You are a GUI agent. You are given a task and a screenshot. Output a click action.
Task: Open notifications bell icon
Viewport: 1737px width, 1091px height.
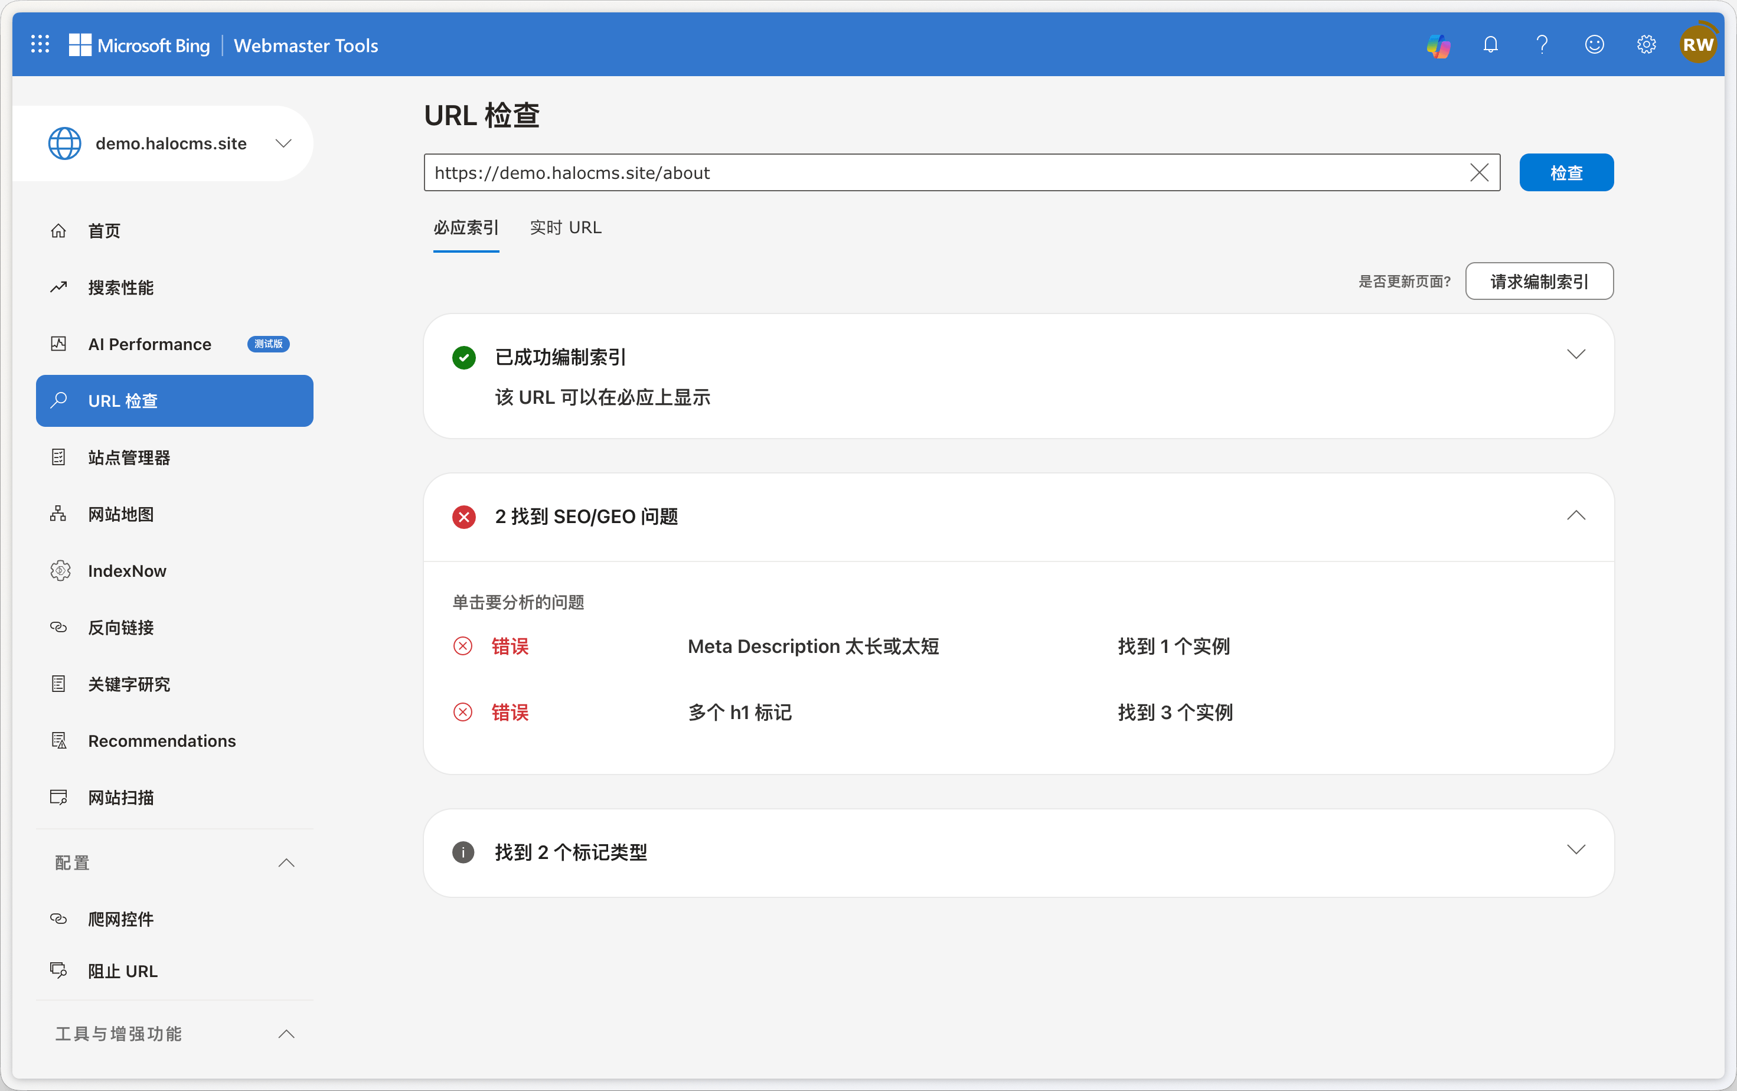click(1490, 45)
